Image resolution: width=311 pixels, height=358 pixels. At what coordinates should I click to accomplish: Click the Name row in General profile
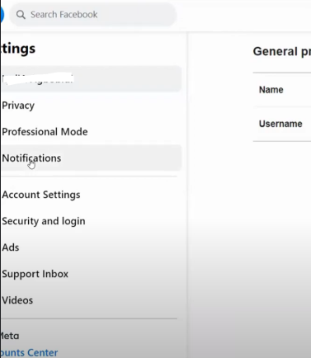[282, 90]
